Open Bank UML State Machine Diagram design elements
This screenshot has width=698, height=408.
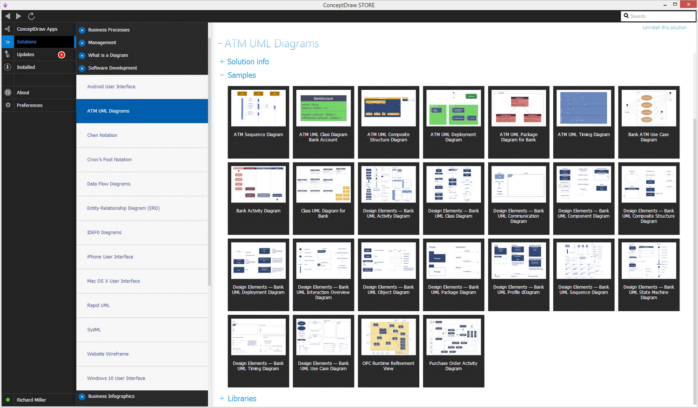[x=649, y=275]
